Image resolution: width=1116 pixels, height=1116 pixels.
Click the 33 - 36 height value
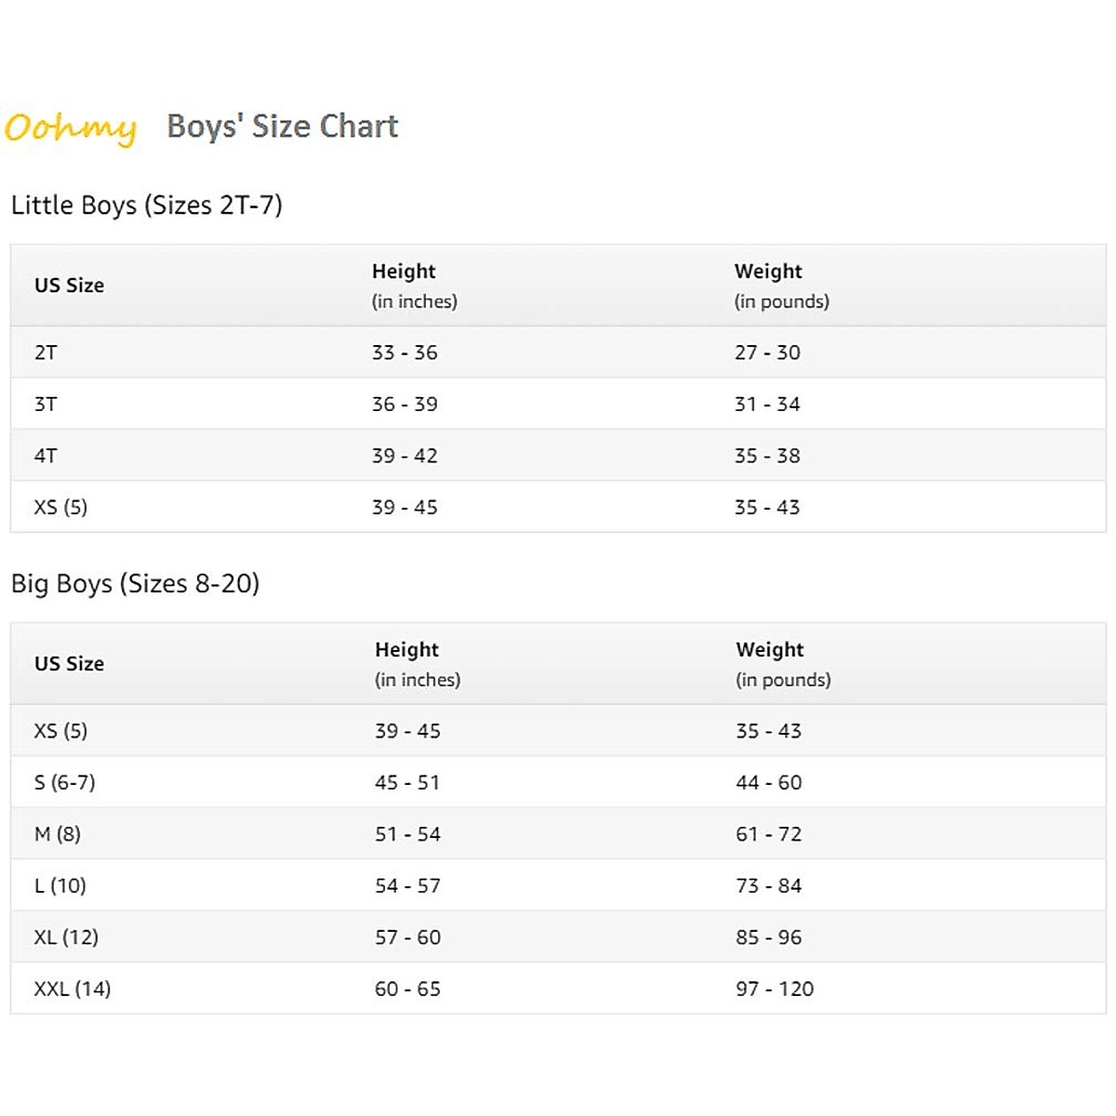point(405,352)
